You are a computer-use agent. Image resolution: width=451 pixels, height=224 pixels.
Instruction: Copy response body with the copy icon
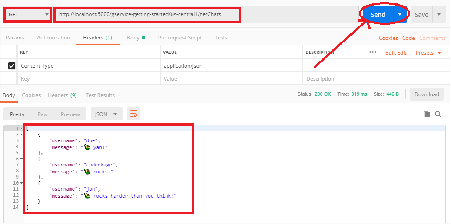tap(427, 114)
